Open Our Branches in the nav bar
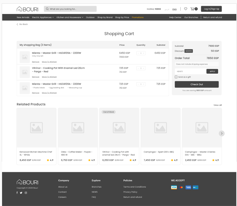The image size is (237, 206). (191, 17)
